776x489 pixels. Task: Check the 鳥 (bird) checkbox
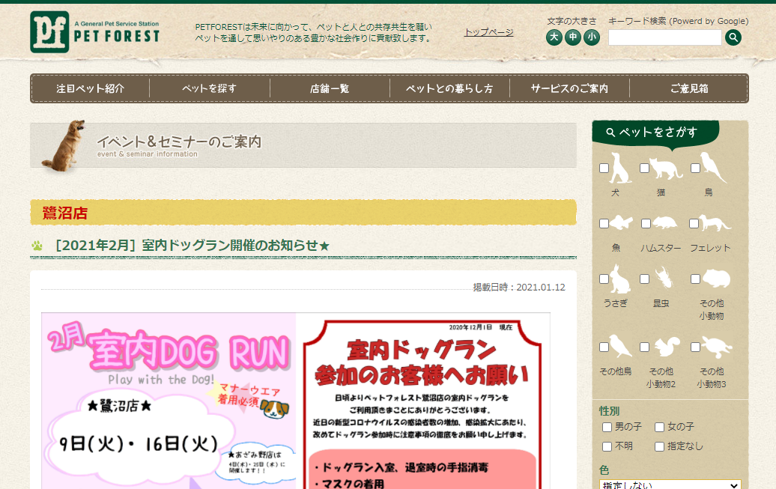[695, 168]
